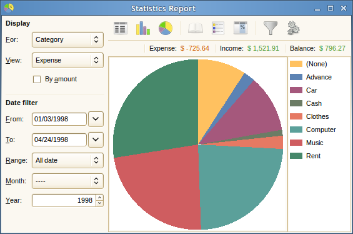Close the Statistics Report window
Image resolution: width=353 pixels, height=234 pixels.
[x=344, y=8]
